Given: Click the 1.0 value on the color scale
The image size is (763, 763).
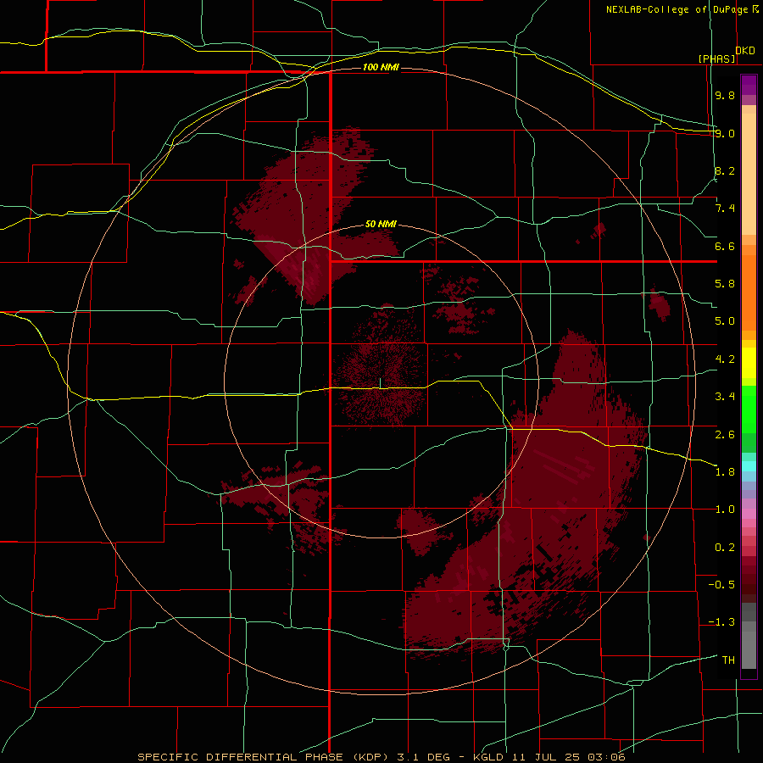Looking at the screenshot, I should tap(725, 510).
